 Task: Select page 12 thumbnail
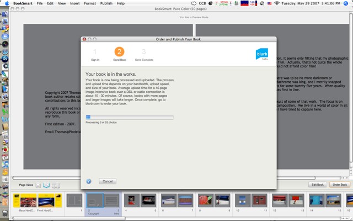pyautogui.click(x=280, y=200)
